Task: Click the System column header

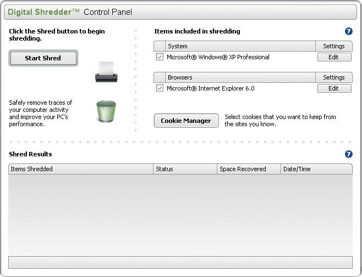Action: pos(240,46)
